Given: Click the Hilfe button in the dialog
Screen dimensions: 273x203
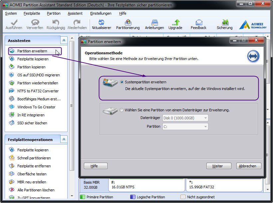Looking at the screenshot, I should click(96, 166).
